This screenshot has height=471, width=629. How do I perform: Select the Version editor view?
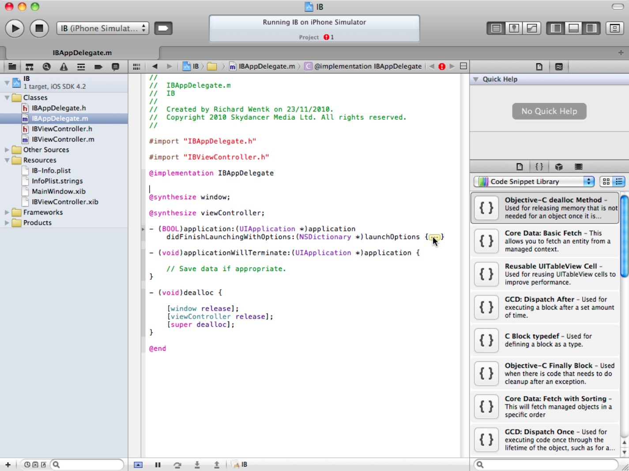point(532,28)
